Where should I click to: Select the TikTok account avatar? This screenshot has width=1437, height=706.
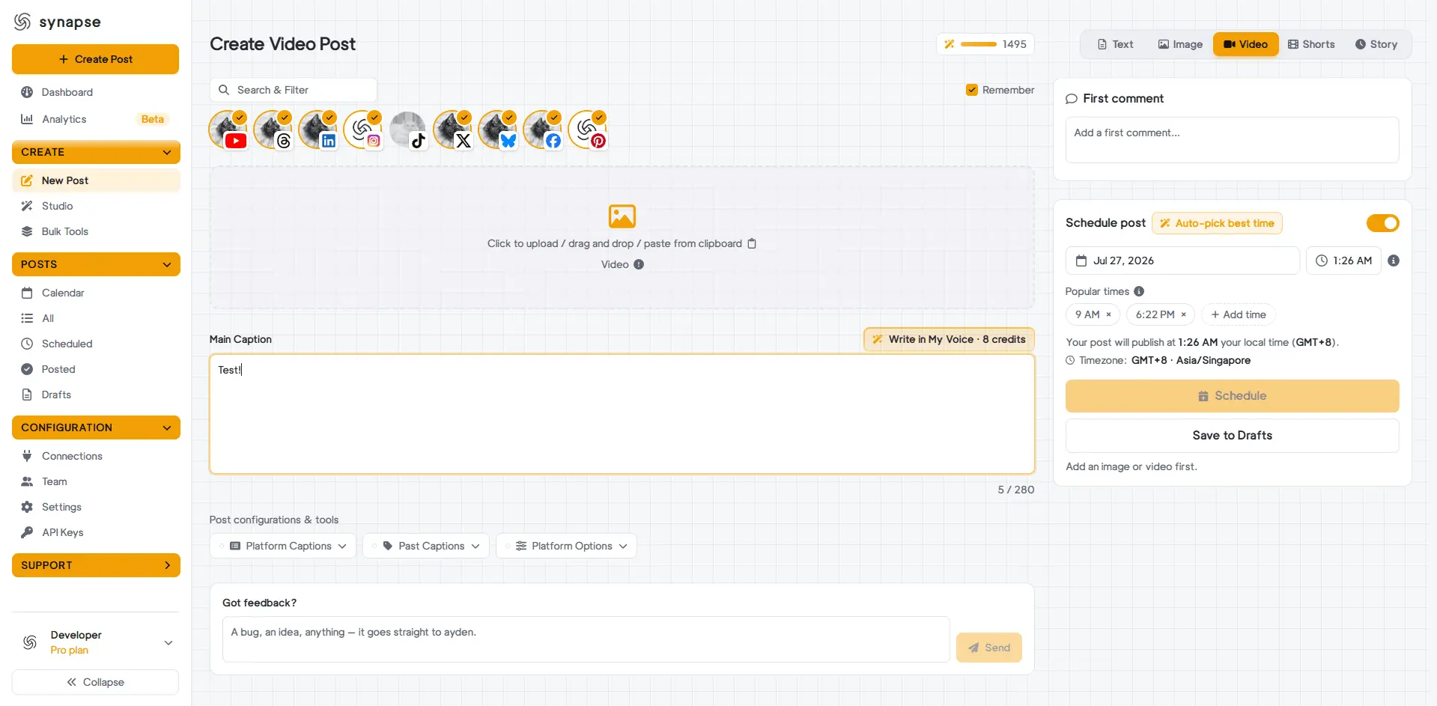pos(407,130)
